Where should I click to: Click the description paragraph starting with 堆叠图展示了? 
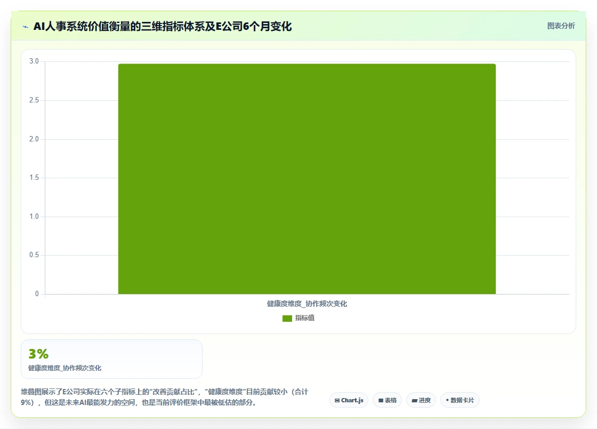pos(165,397)
